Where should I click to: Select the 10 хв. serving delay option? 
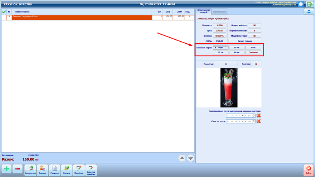pyautogui.click(x=237, y=47)
